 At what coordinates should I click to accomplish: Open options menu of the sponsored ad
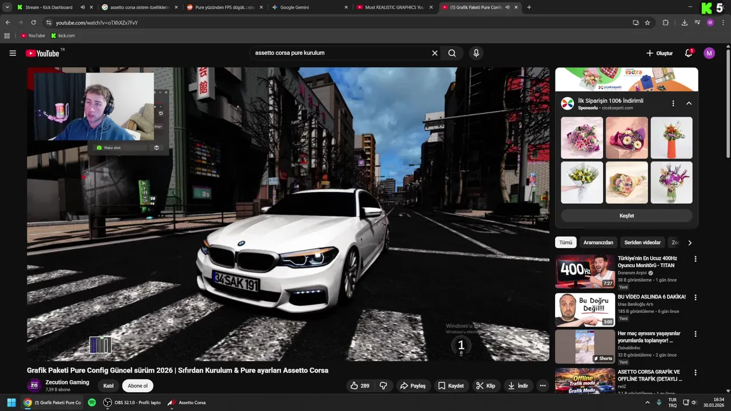(673, 103)
